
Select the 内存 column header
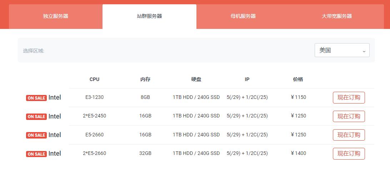[145, 79]
